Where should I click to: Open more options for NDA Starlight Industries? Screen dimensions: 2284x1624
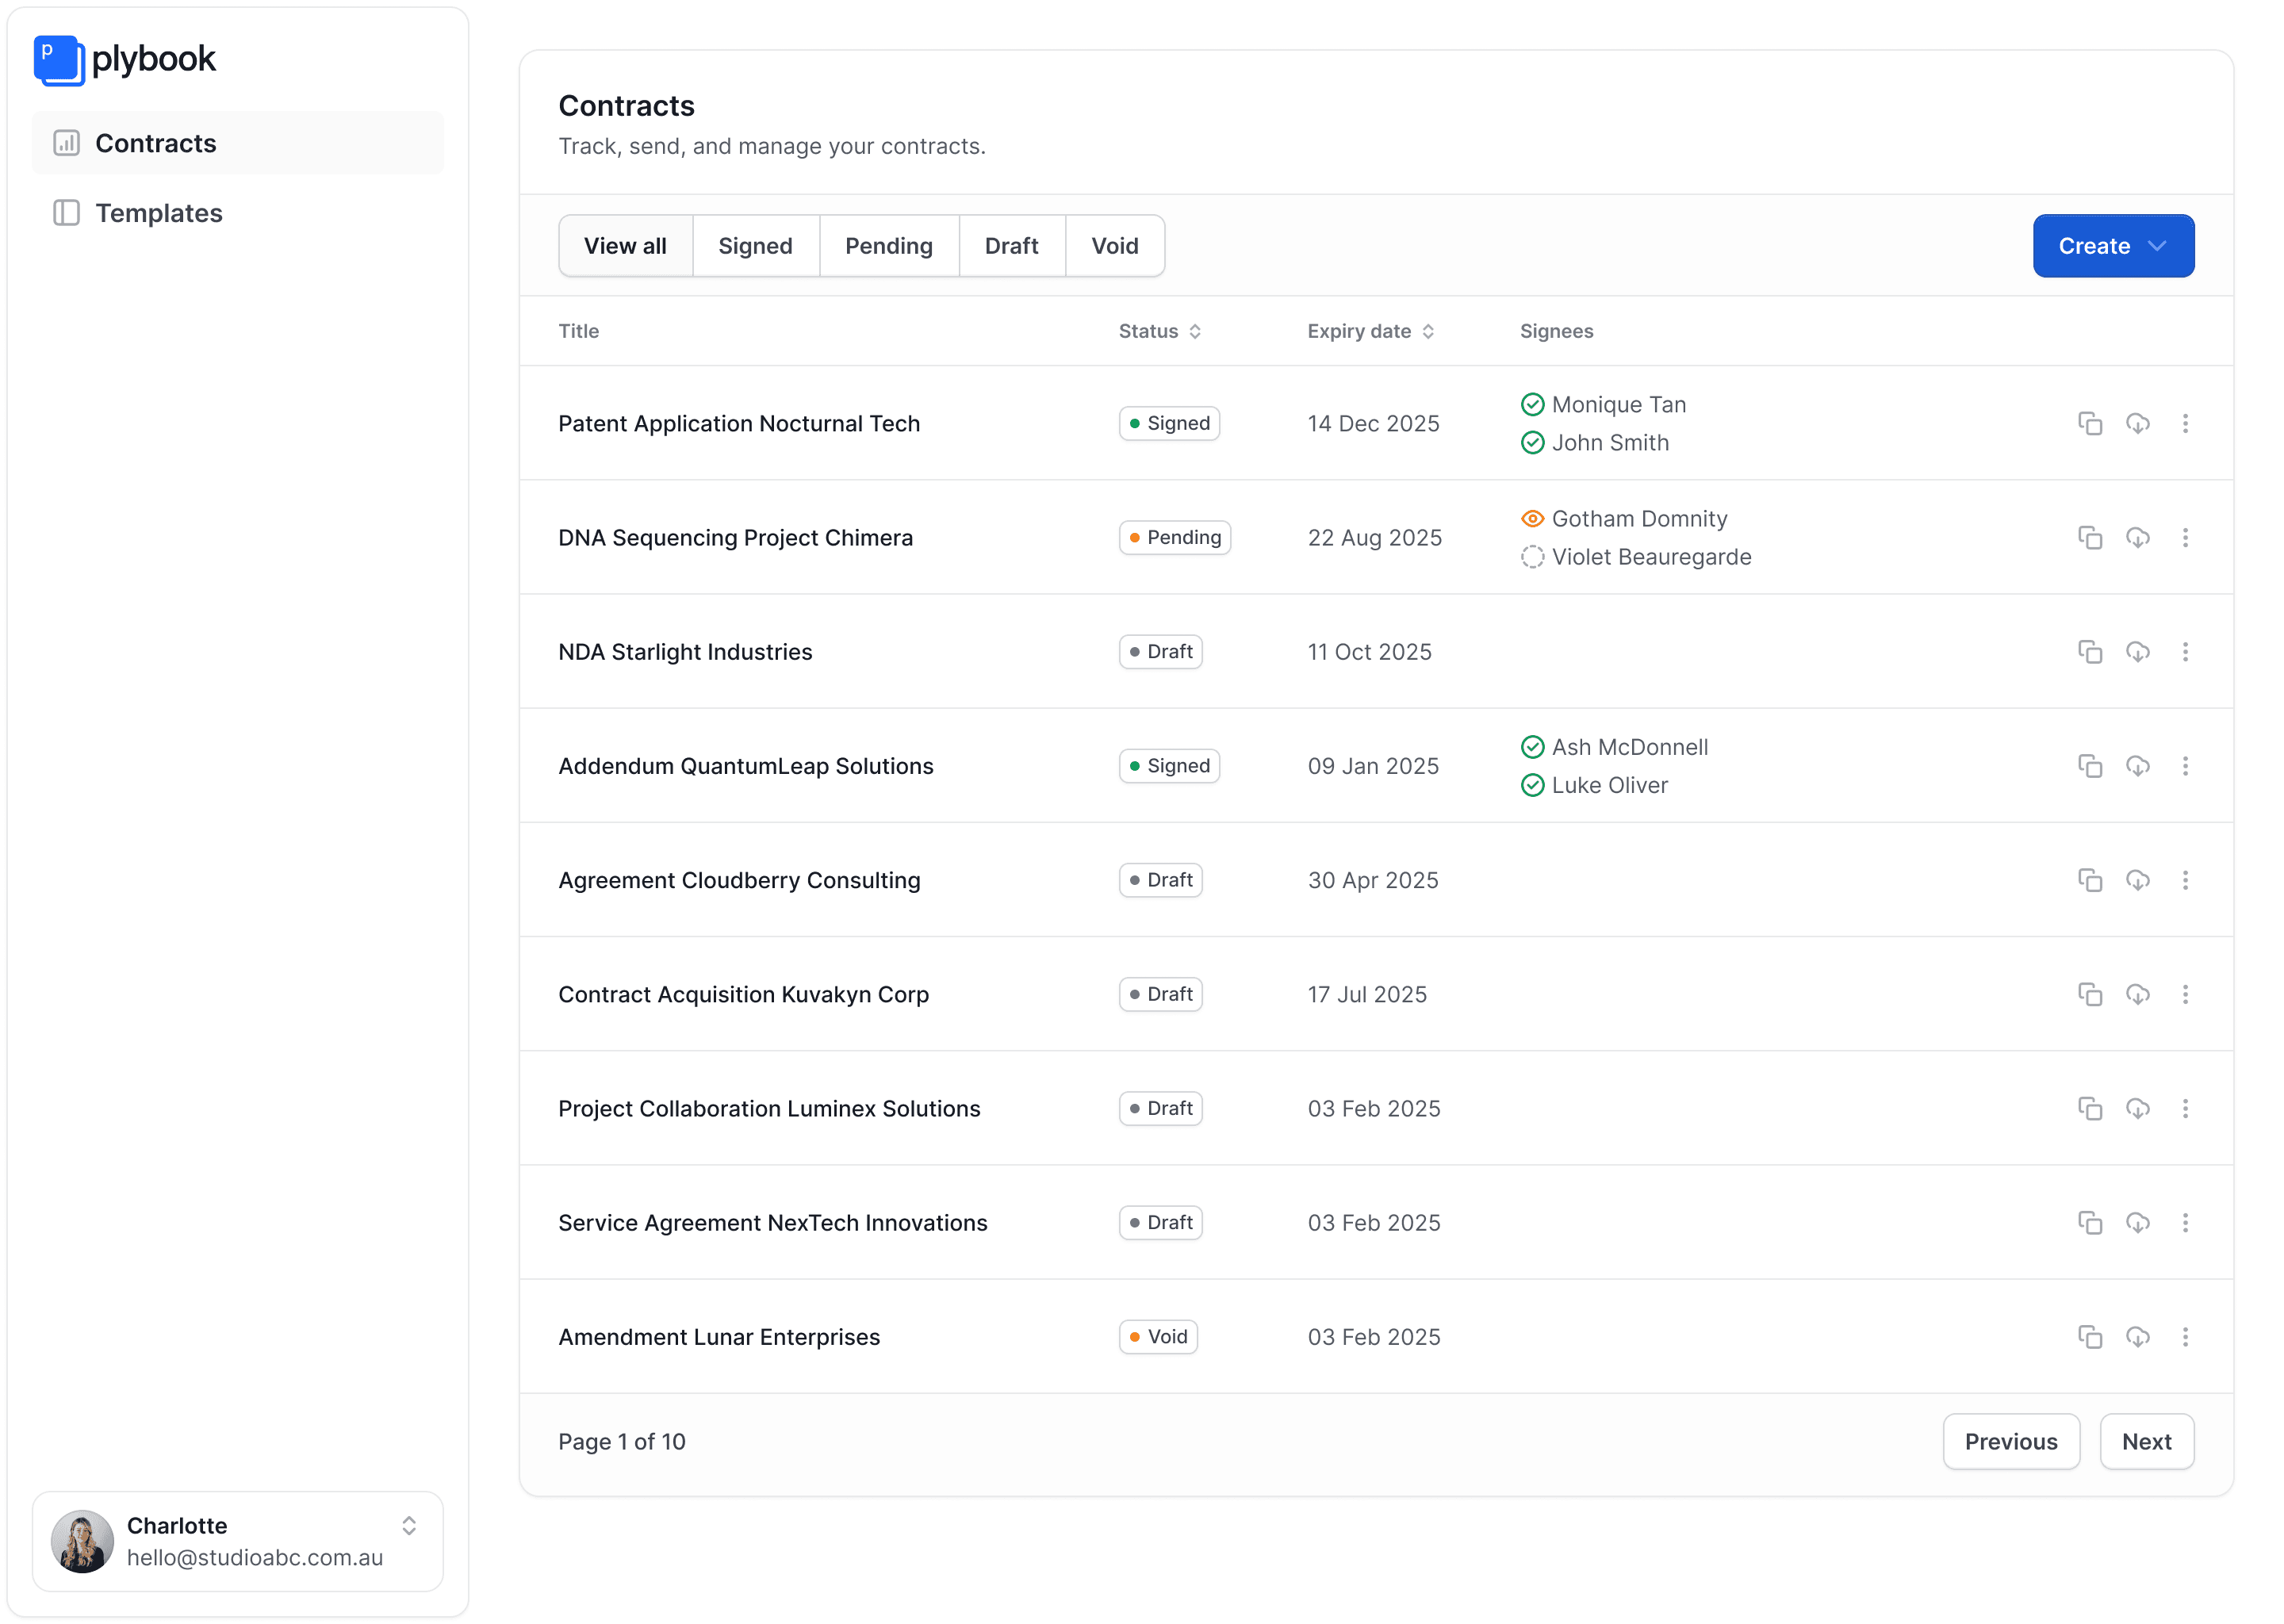2185,652
